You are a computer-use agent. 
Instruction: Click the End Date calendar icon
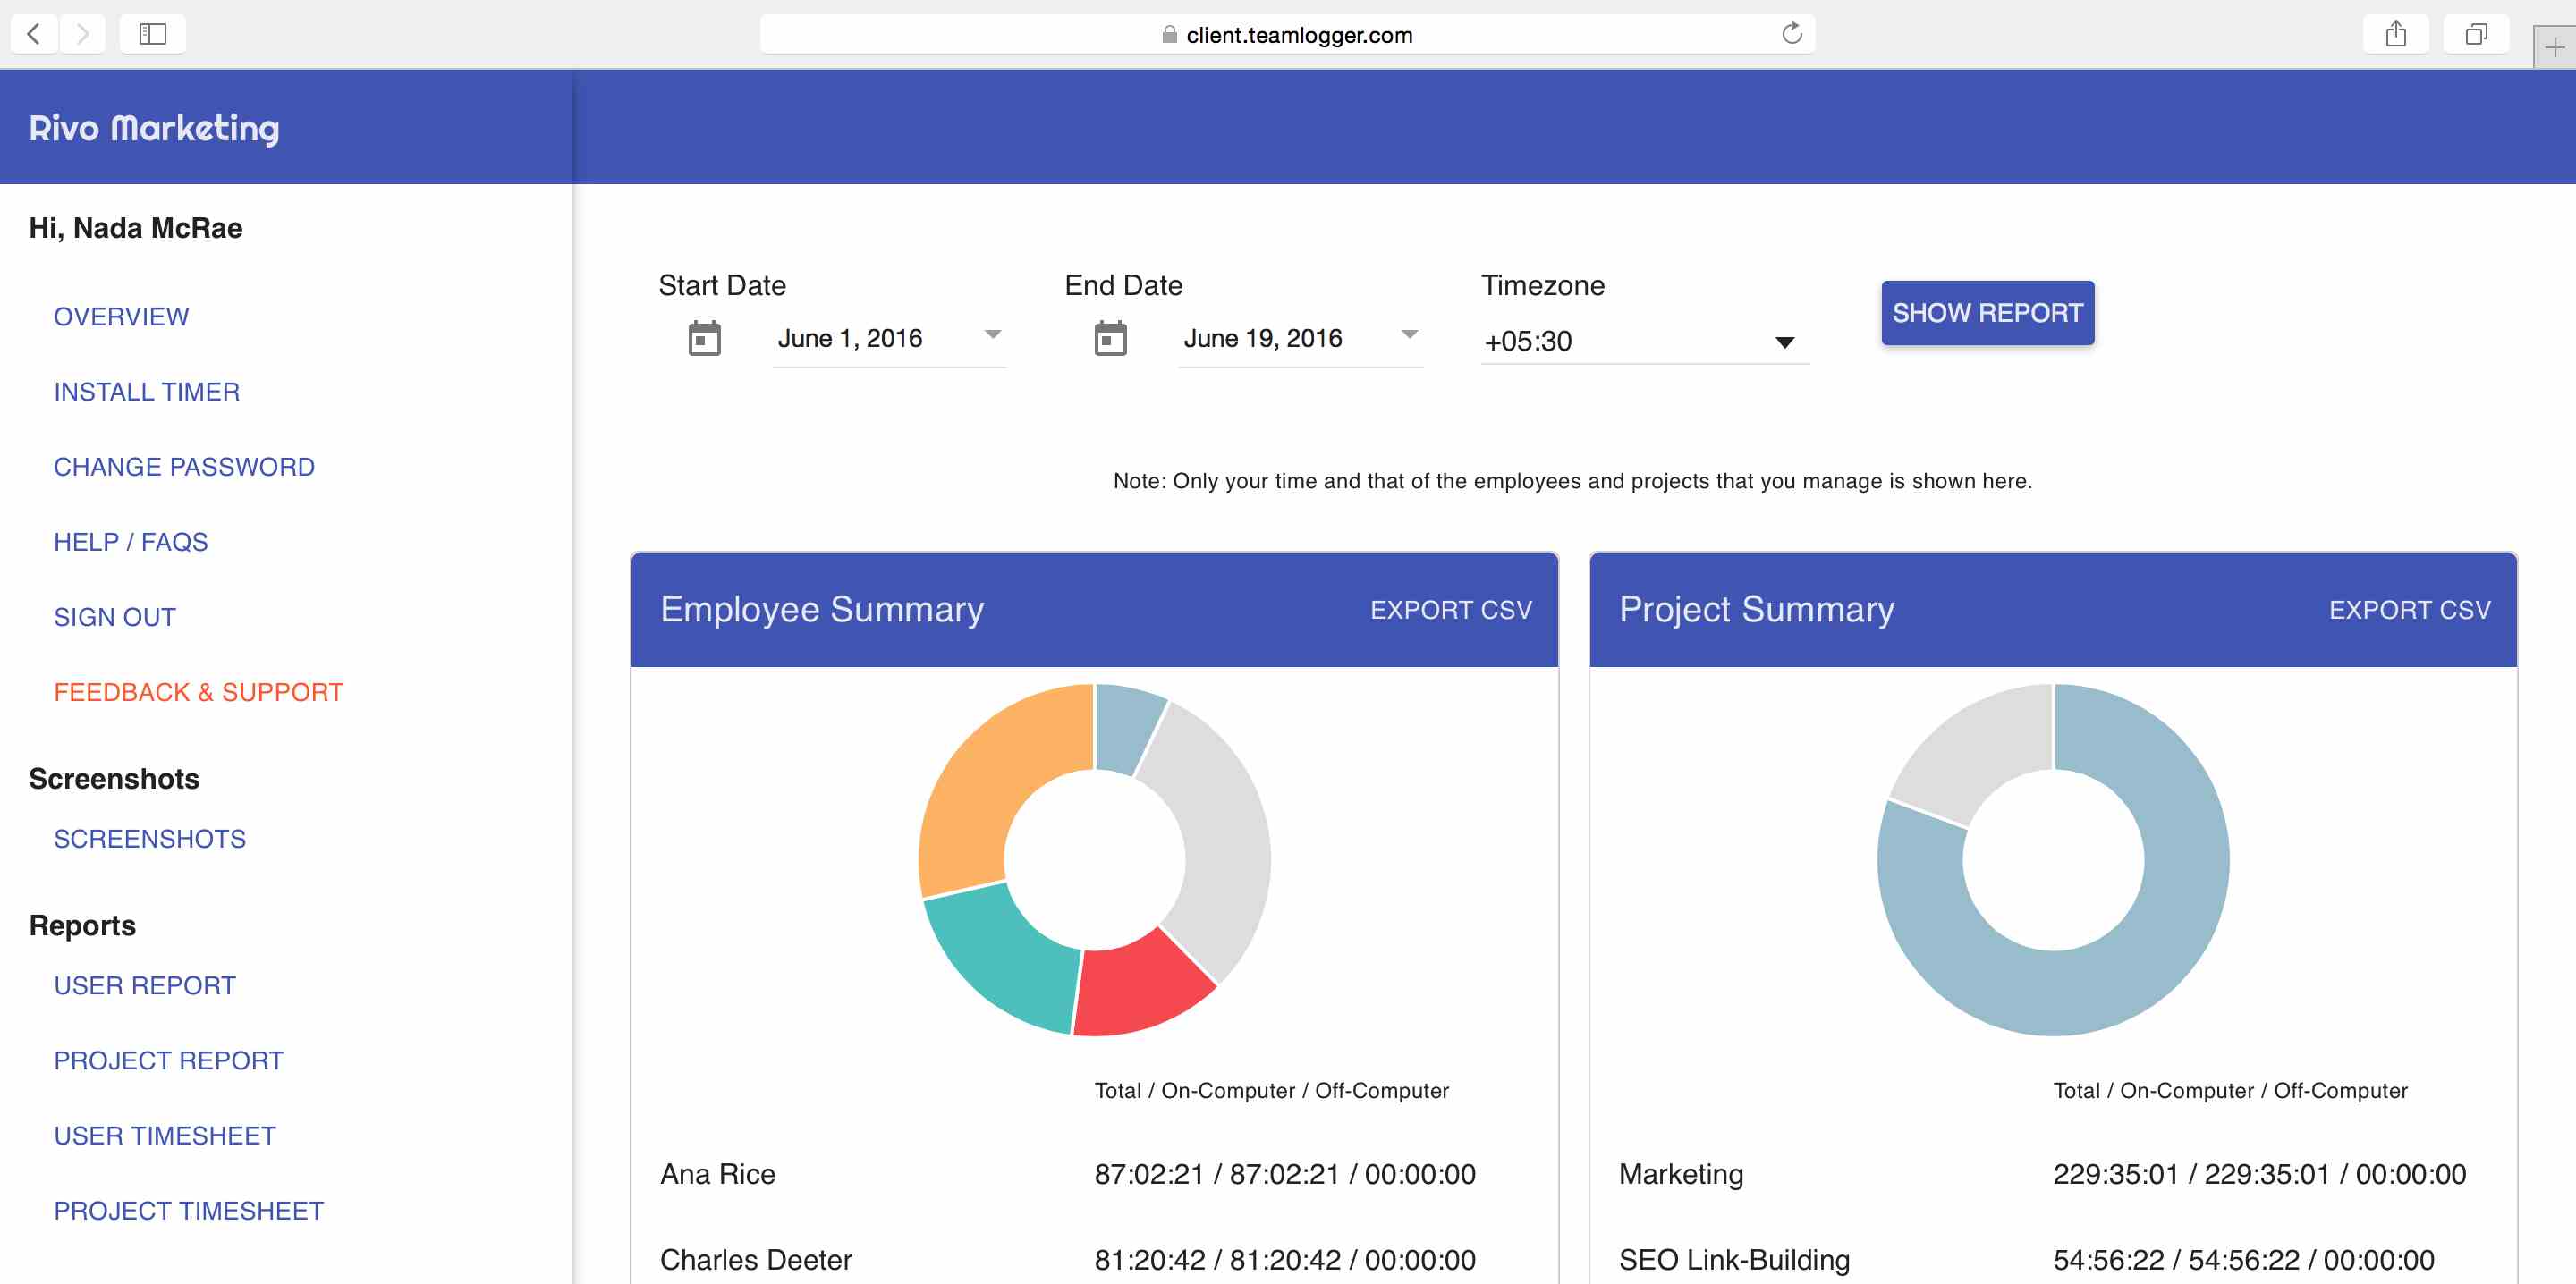click(1110, 338)
